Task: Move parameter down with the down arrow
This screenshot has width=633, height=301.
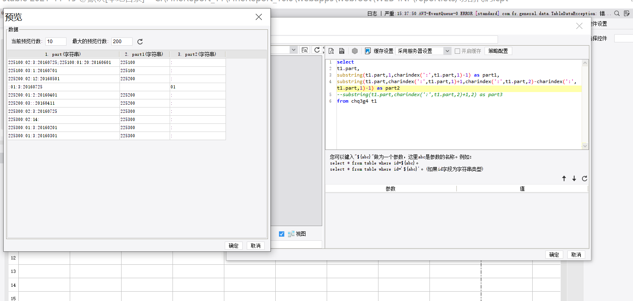Action: click(x=574, y=178)
